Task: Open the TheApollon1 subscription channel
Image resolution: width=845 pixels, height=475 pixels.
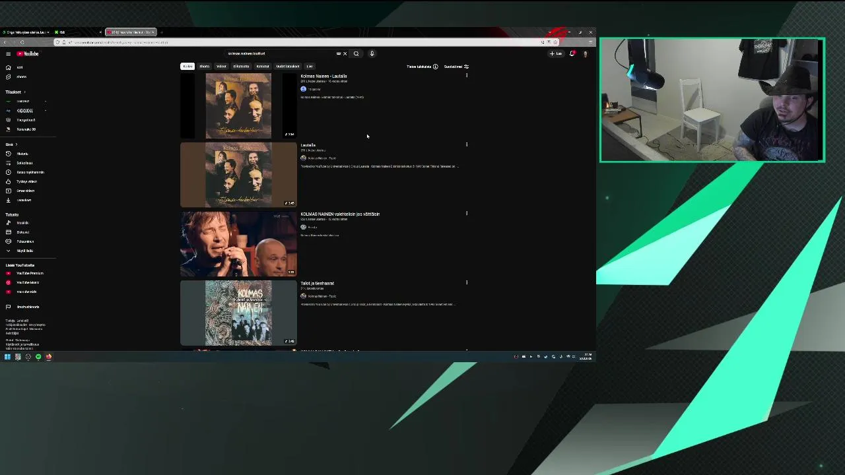Action: click(x=26, y=120)
